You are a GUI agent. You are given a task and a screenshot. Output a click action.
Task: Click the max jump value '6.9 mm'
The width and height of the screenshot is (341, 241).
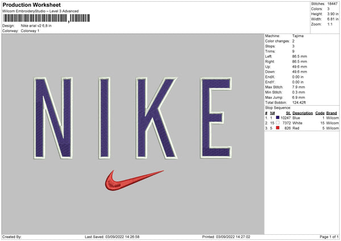point(298,97)
